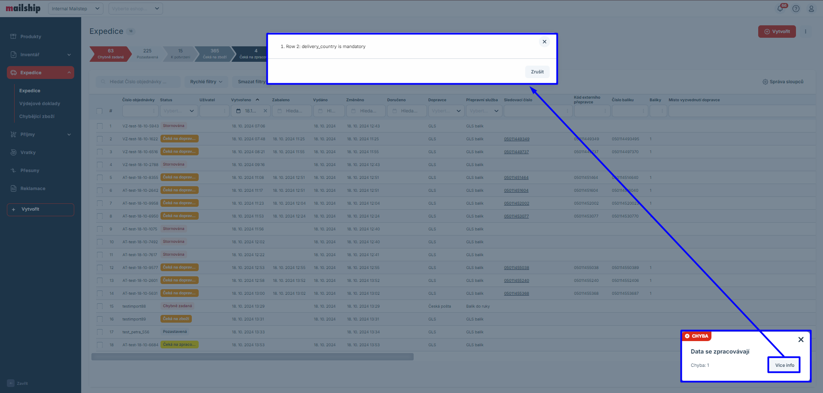Expand the Rychlé filtry dropdown
Screen dimensions: 823x393
click(206, 82)
